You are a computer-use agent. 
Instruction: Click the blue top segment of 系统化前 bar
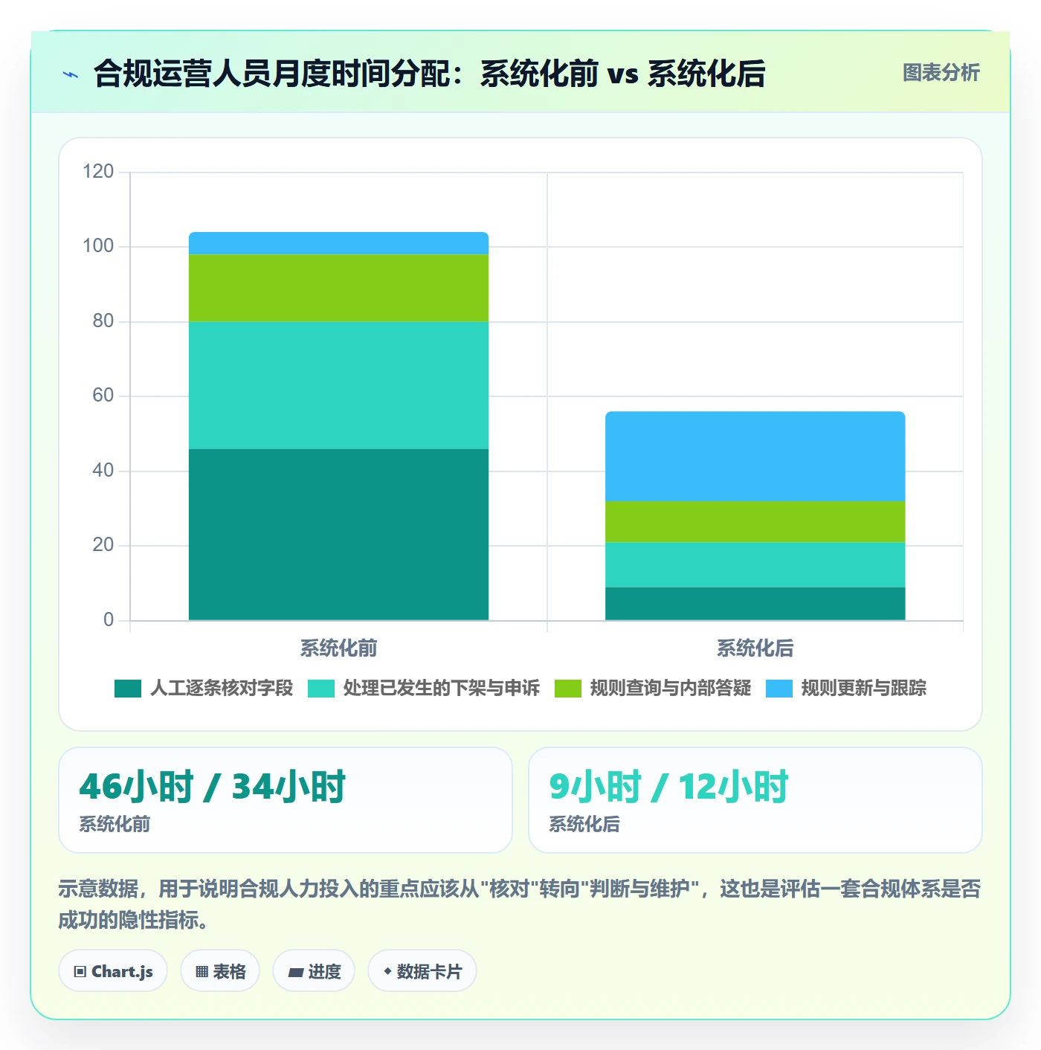(338, 244)
